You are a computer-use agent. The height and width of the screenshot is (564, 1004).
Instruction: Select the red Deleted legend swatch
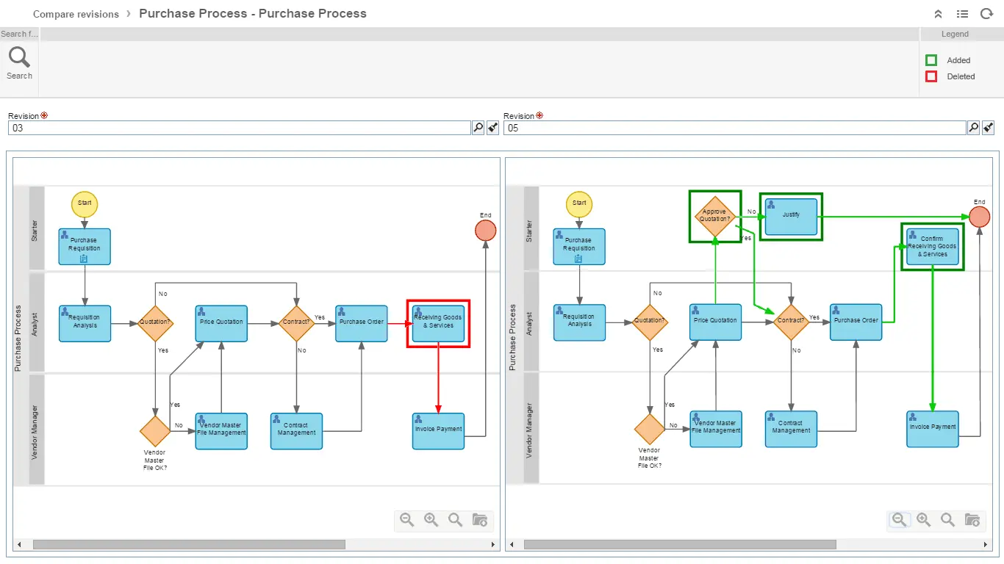[x=931, y=76]
